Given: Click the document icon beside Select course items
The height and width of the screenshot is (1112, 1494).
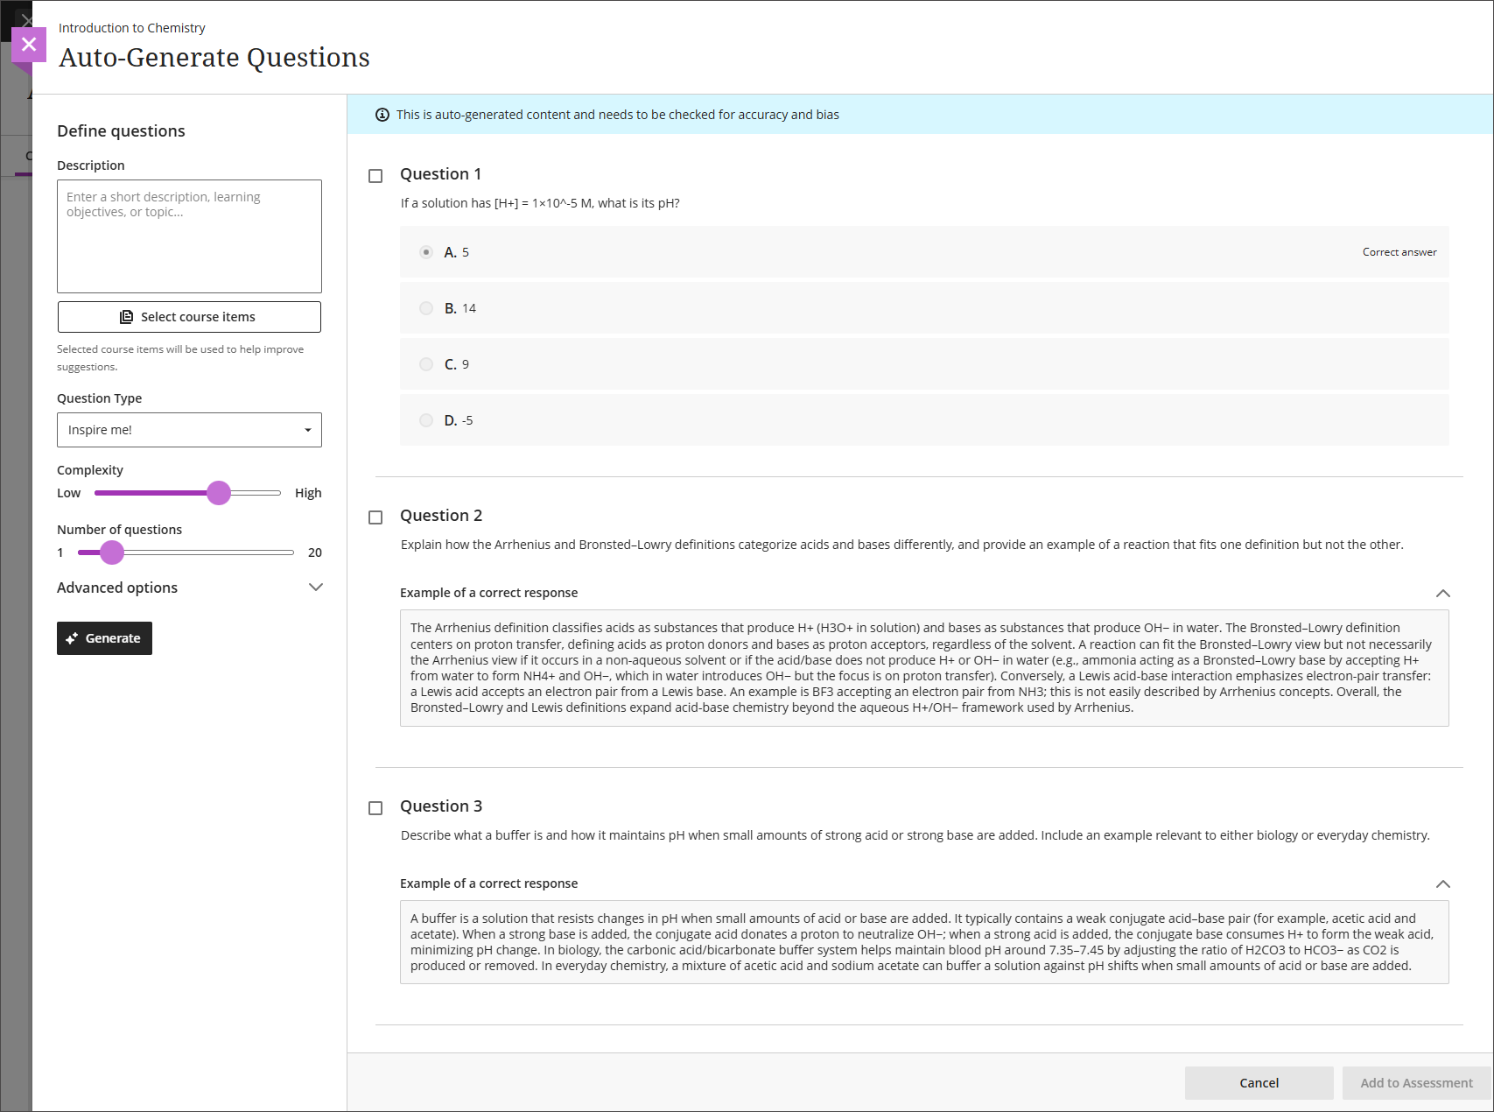Looking at the screenshot, I should tap(127, 317).
